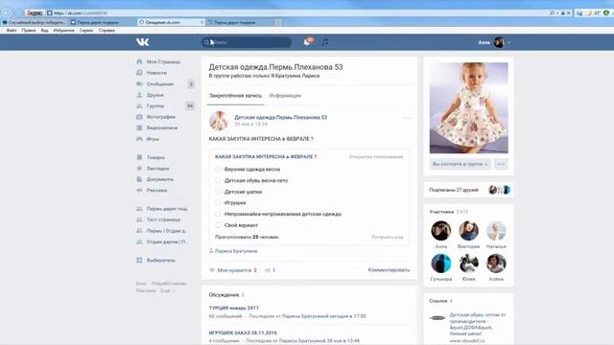Select poll option Детская обувь весна-лето
This screenshot has width=614, height=345.
[218, 181]
